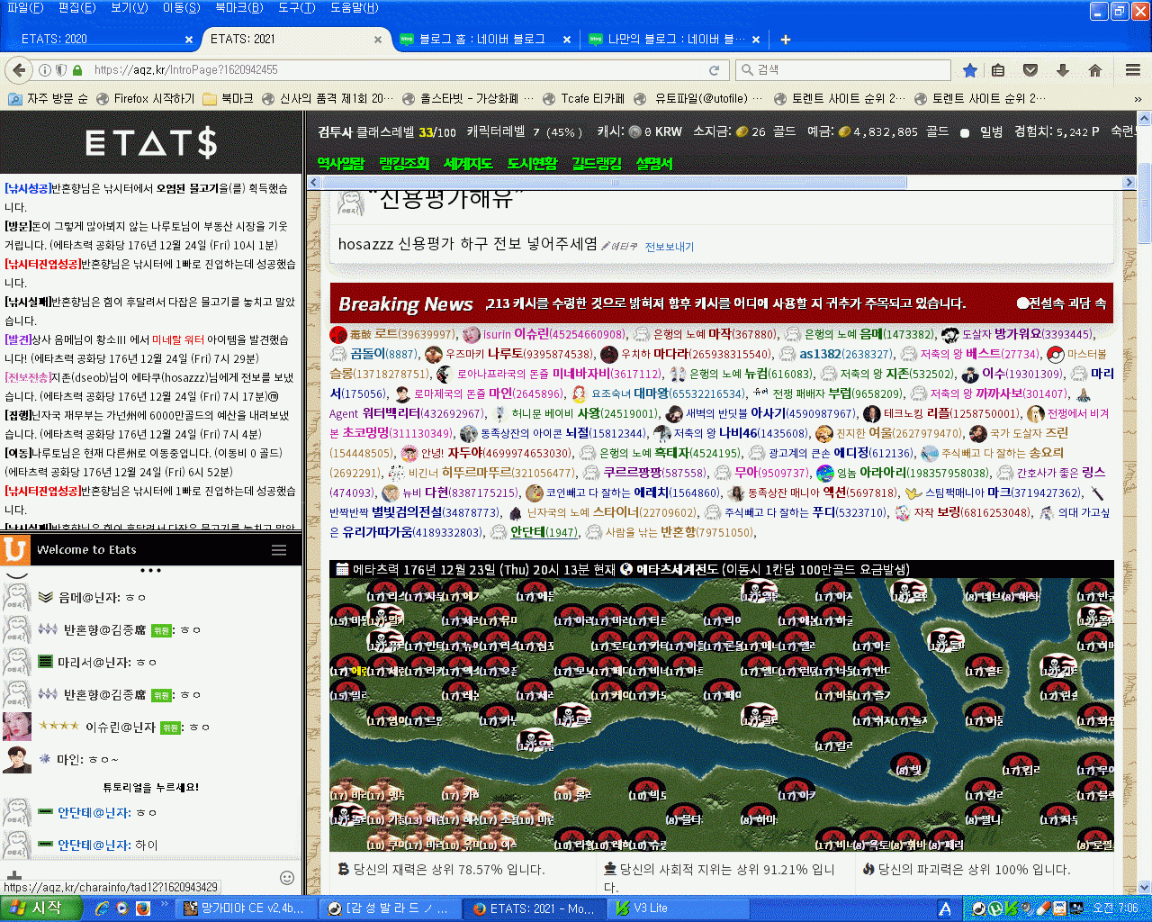1152x922 pixels.
Task: Open the Firefox hamburger menu
Action: [1133, 69]
